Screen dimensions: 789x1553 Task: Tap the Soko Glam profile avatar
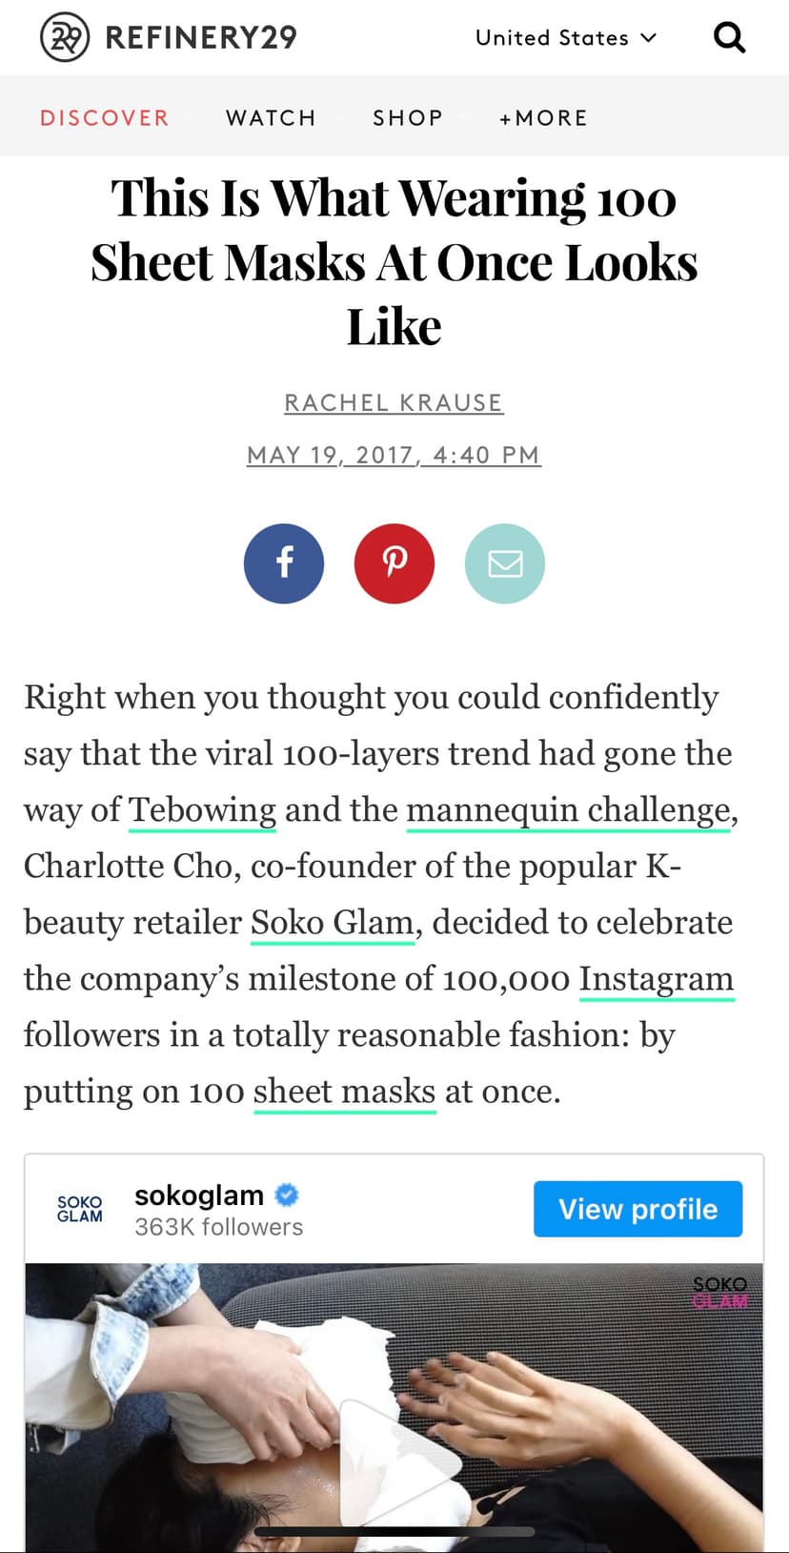pos(80,1209)
